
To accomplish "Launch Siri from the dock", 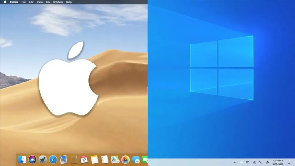I will [32, 159].
